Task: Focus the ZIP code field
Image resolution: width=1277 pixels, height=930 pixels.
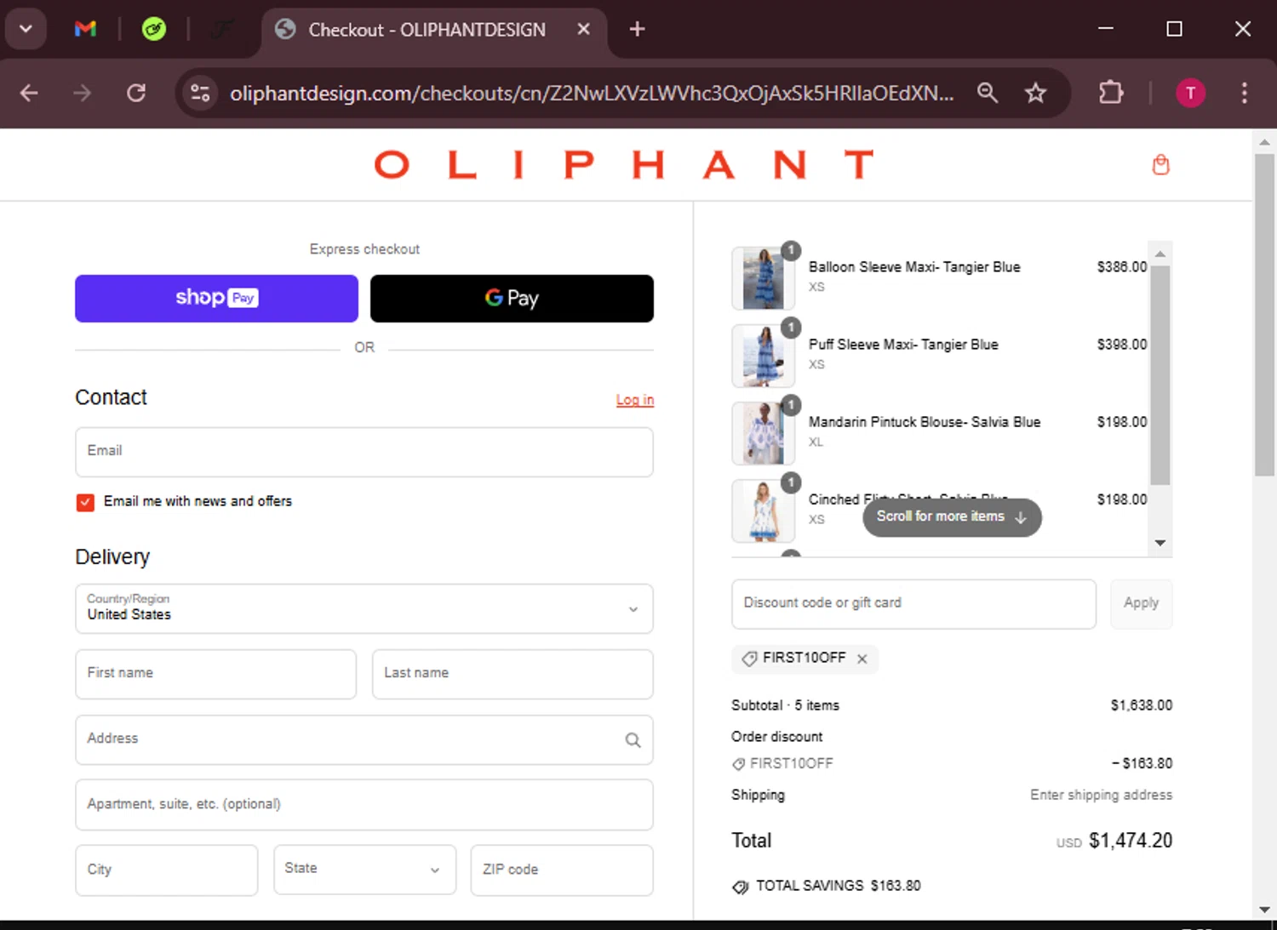Action: tap(562, 870)
